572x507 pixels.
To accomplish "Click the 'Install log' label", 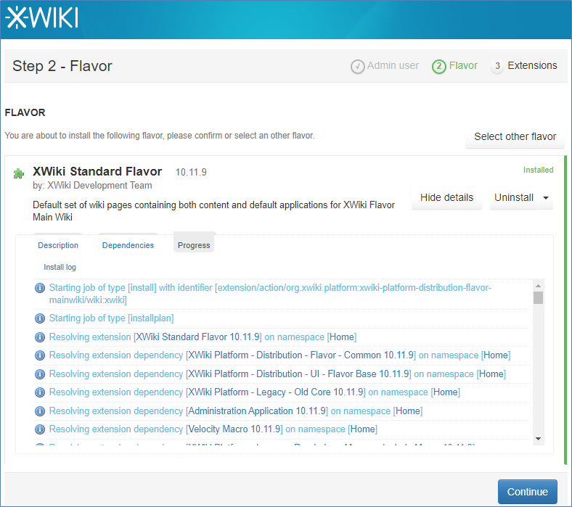I will pos(60,267).
